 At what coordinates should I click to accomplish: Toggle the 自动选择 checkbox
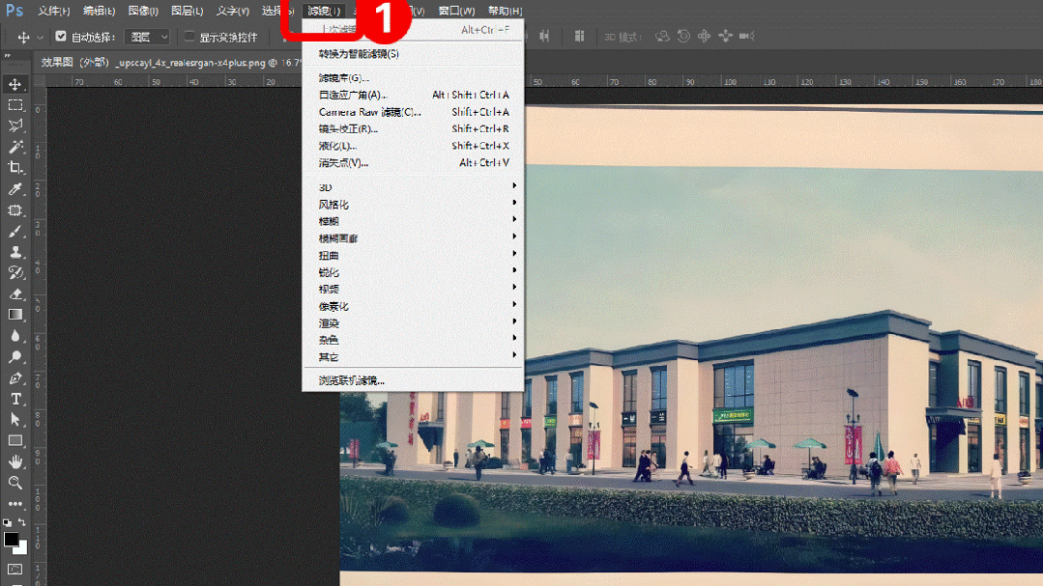(x=61, y=37)
